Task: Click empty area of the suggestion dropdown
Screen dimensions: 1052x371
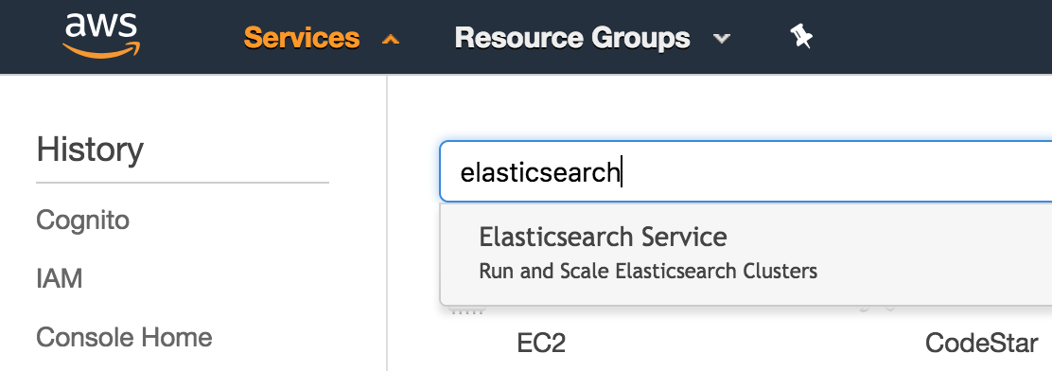Action: (x=939, y=255)
